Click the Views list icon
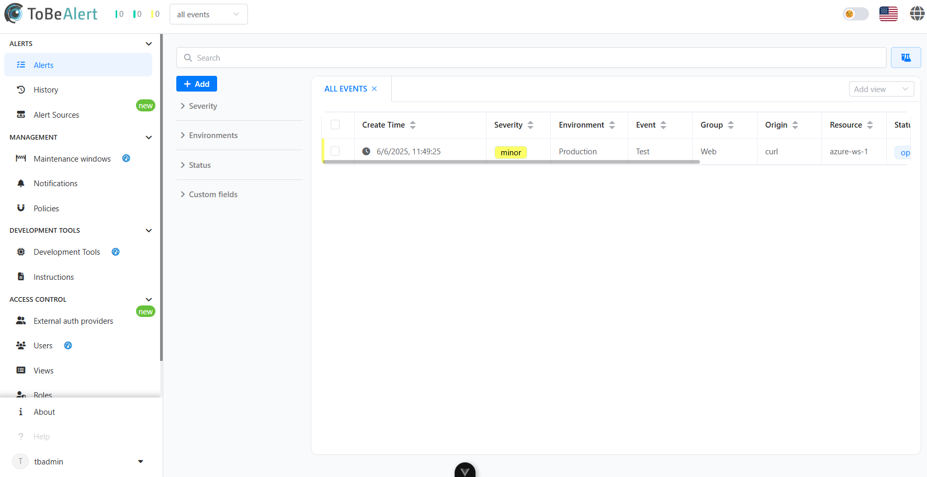Screen dimensions: 927x477 tap(21, 370)
